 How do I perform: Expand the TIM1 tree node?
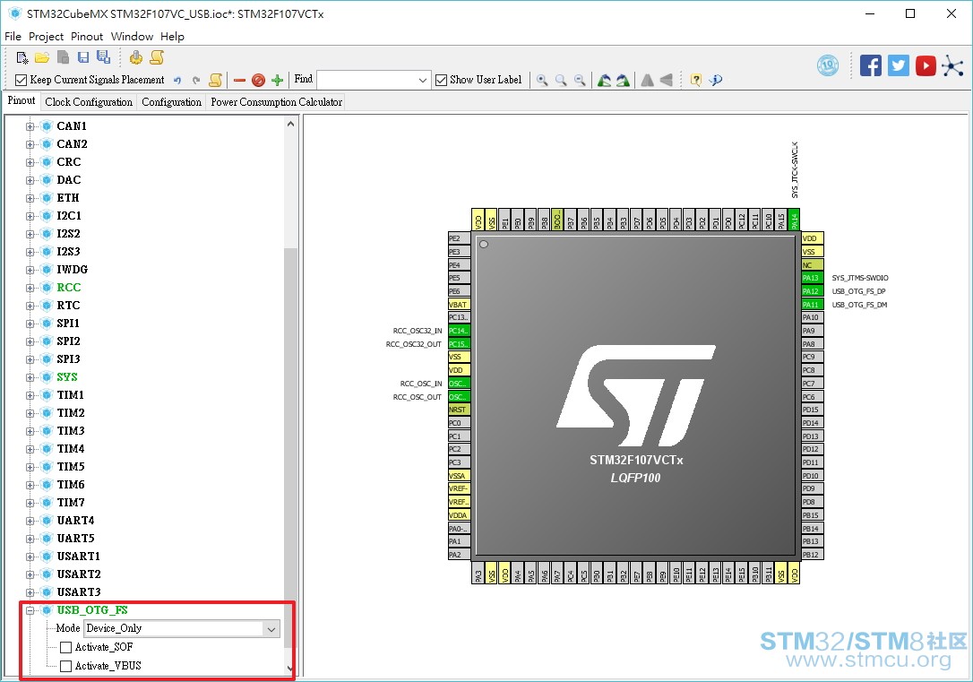30,395
